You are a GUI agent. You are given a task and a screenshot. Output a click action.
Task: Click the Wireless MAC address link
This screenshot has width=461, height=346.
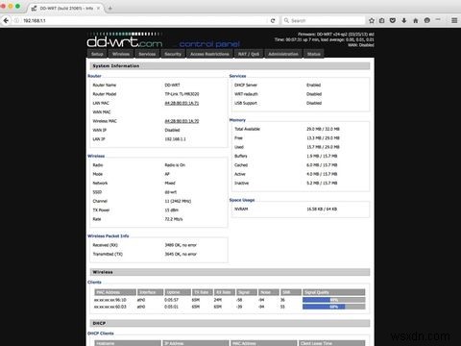[182, 121]
